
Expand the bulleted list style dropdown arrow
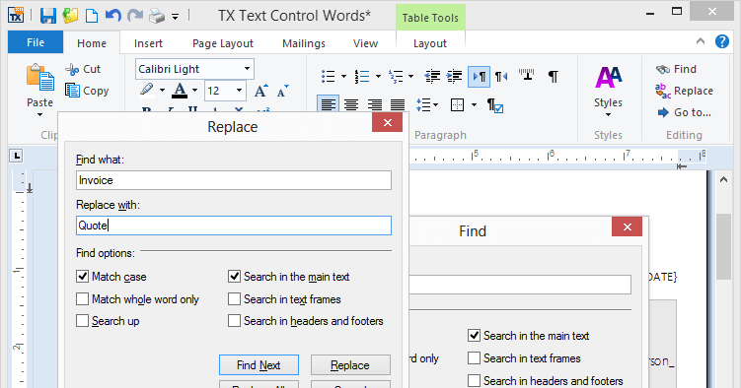pyautogui.click(x=343, y=77)
